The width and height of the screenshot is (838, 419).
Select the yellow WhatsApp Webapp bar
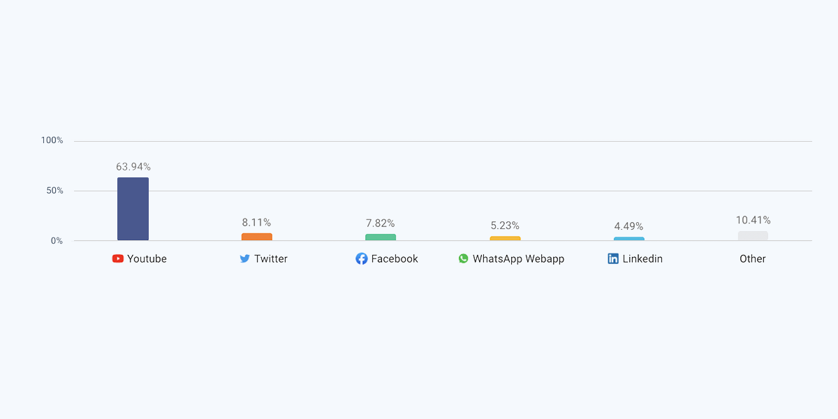505,238
